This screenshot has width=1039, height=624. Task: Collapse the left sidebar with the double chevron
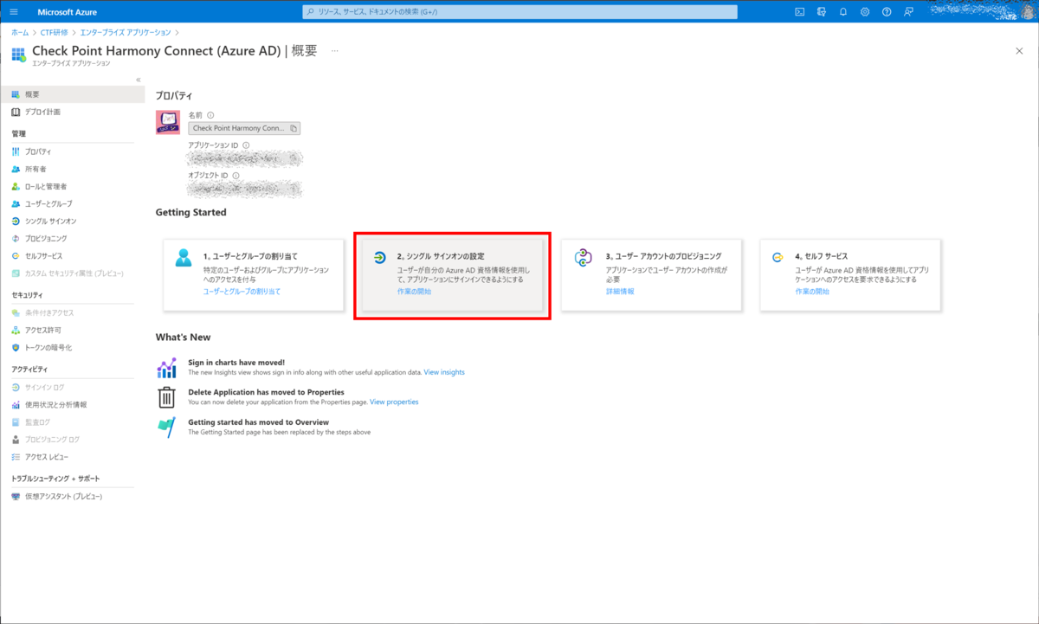[139, 80]
